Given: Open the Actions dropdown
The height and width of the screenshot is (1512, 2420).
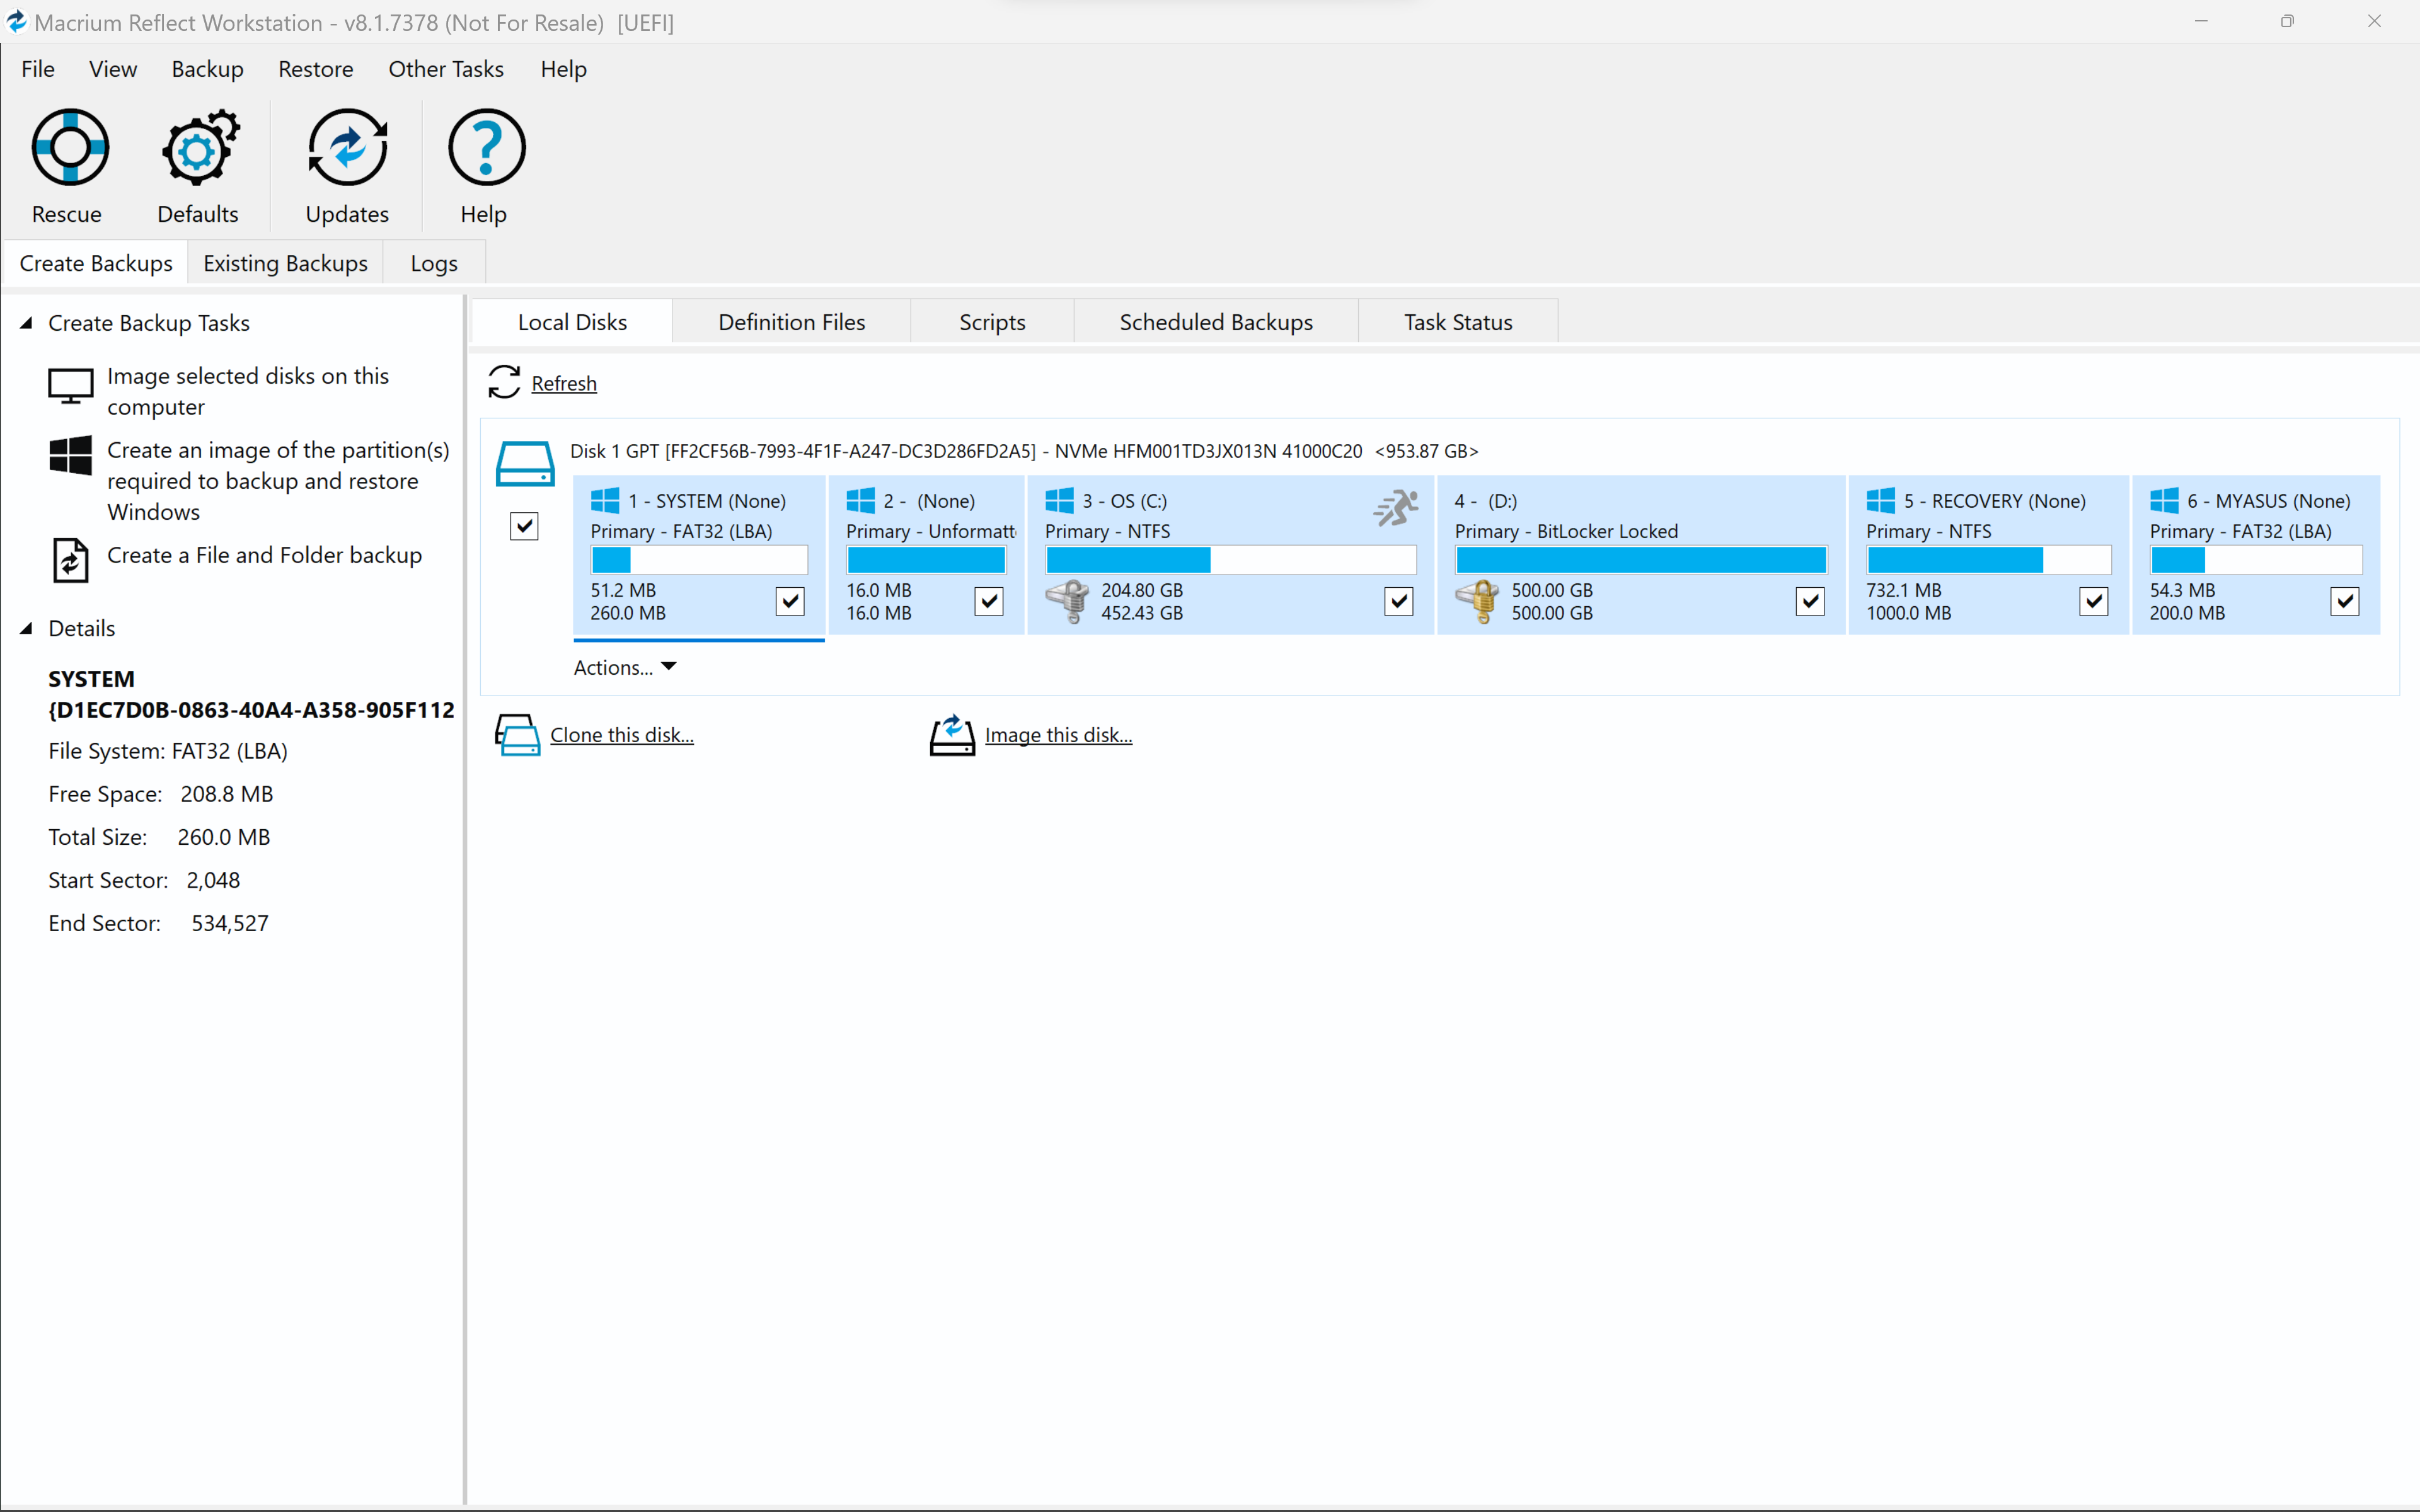Looking at the screenshot, I should tap(624, 666).
